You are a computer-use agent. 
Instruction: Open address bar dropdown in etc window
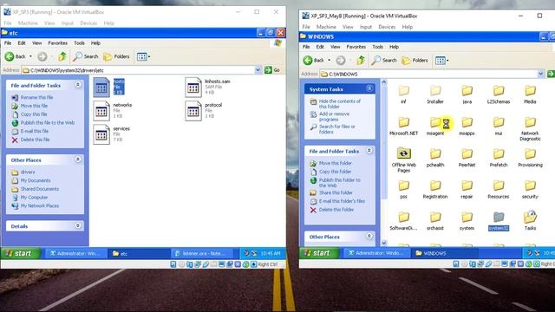[258, 70]
